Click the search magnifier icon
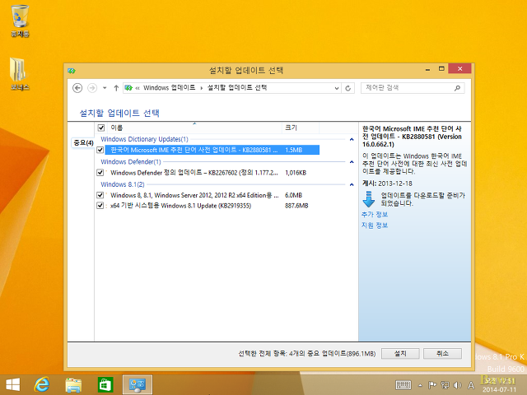 tap(457, 88)
